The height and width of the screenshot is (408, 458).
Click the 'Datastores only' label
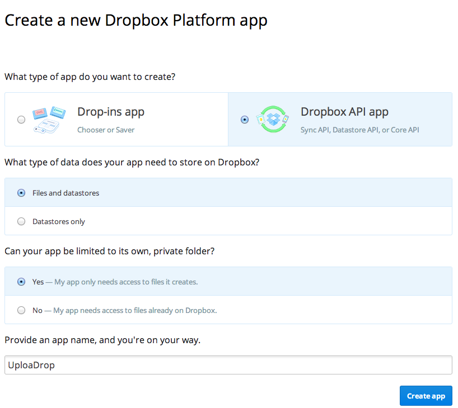tap(58, 222)
